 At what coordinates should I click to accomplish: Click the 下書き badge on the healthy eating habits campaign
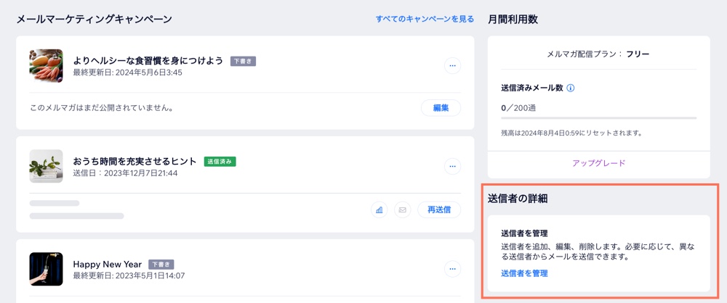tap(243, 61)
